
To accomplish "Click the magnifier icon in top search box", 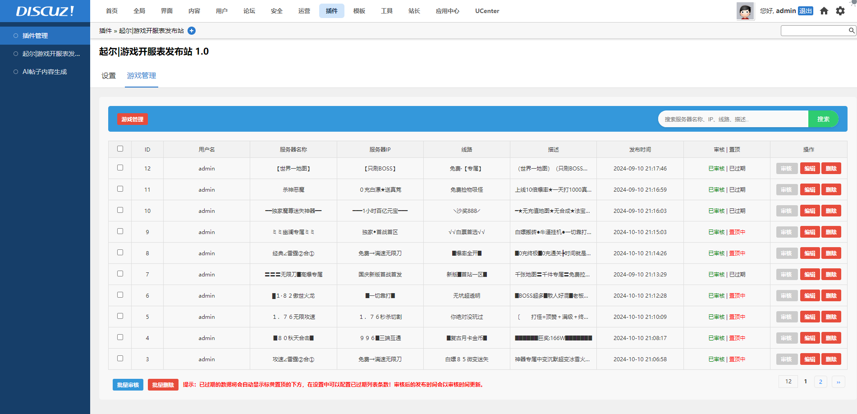I will coord(852,31).
